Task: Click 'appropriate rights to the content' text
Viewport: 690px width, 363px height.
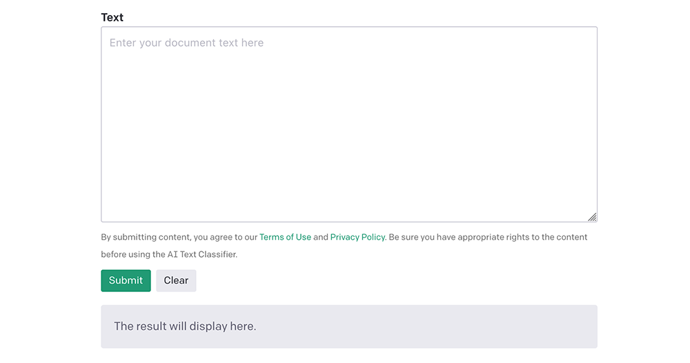Action: point(522,238)
